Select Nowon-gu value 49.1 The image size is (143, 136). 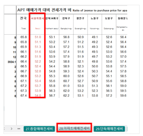coord(95,37)
